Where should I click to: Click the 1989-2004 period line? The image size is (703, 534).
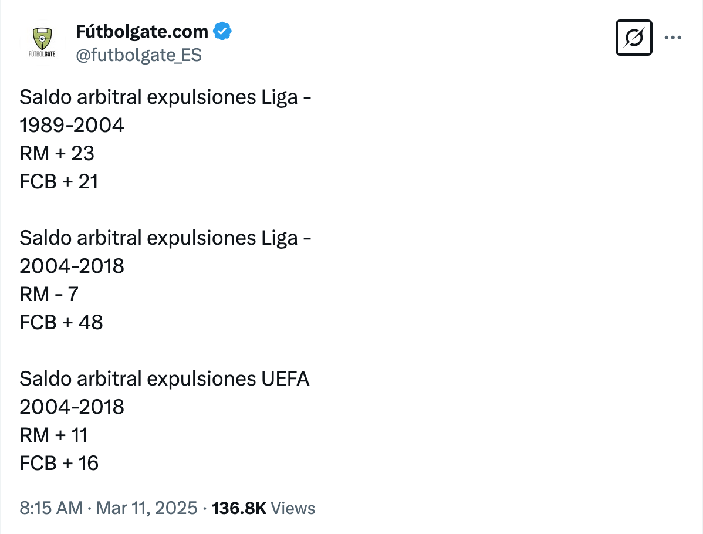point(72,125)
